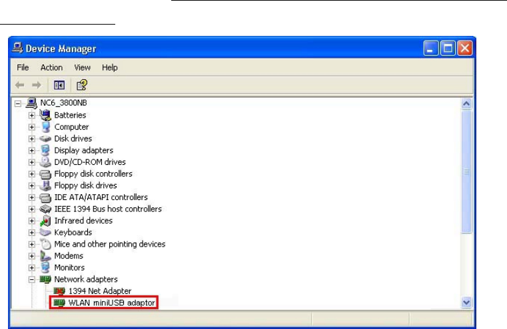Select the Monitors category icon

[x=45, y=267]
